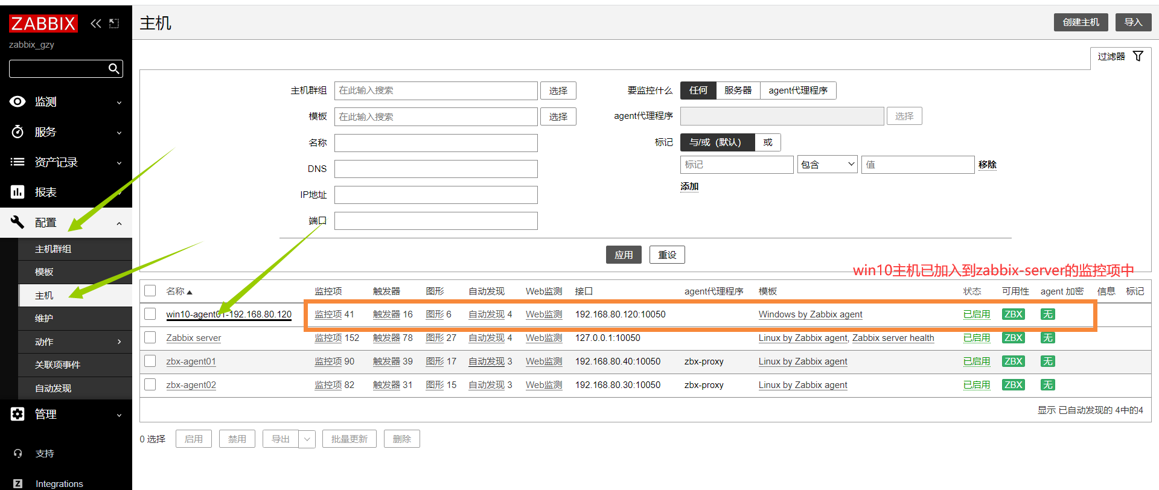Viewport: 1159px width, 490px height.
Task: Click the 导入 button
Action: coord(1133,22)
